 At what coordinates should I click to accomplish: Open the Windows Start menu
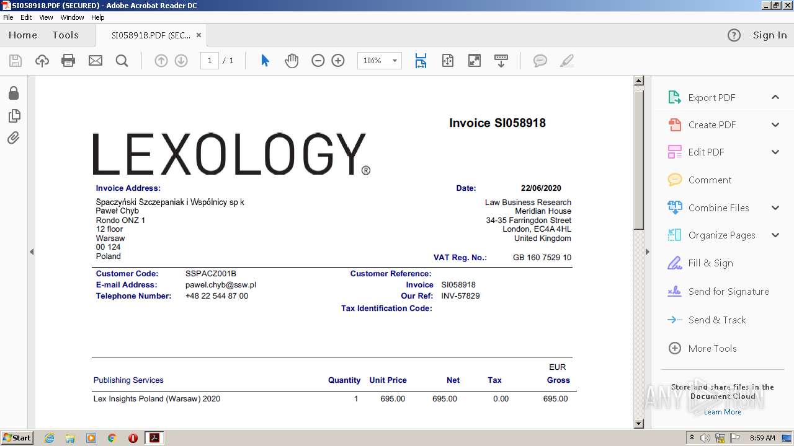click(17, 438)
